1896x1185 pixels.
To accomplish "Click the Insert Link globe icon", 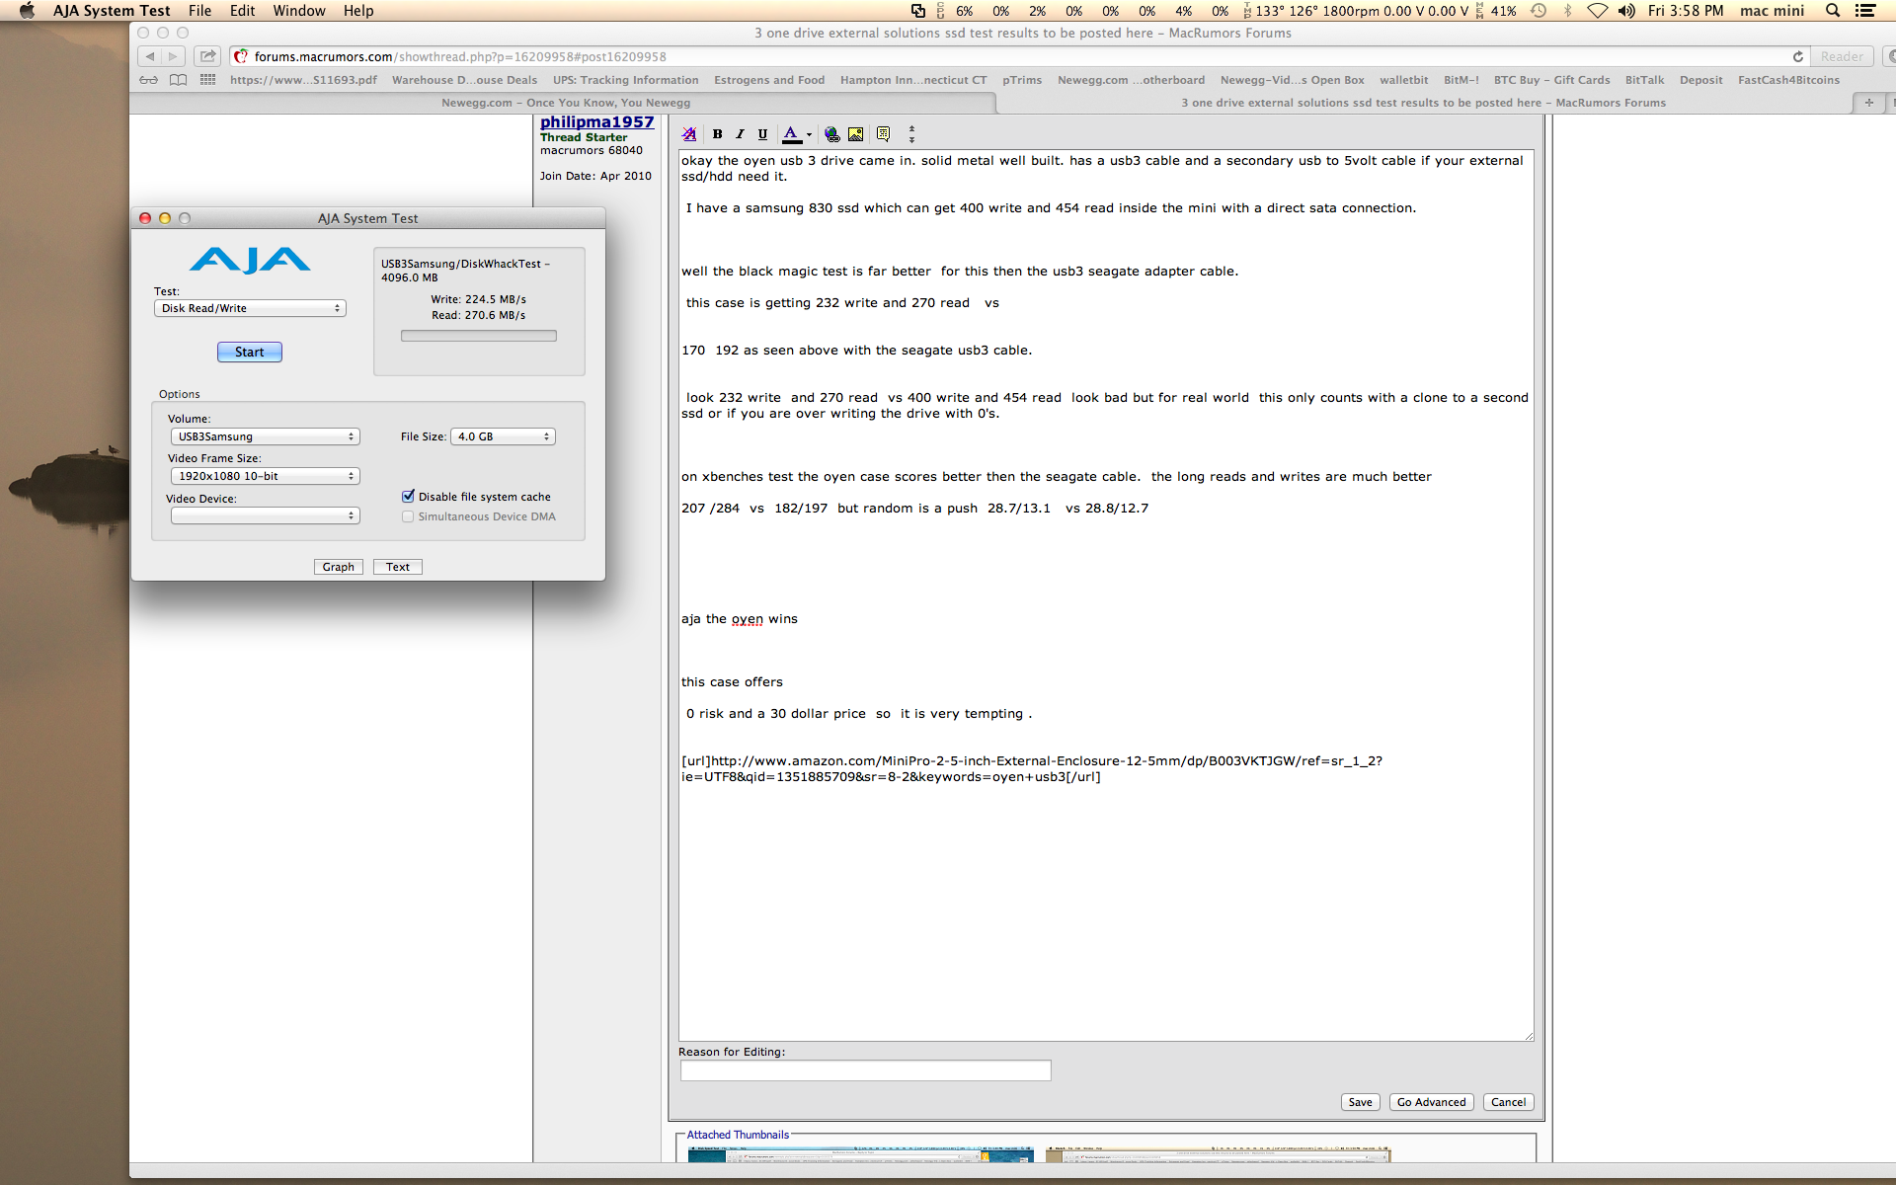I will (832, 134).
